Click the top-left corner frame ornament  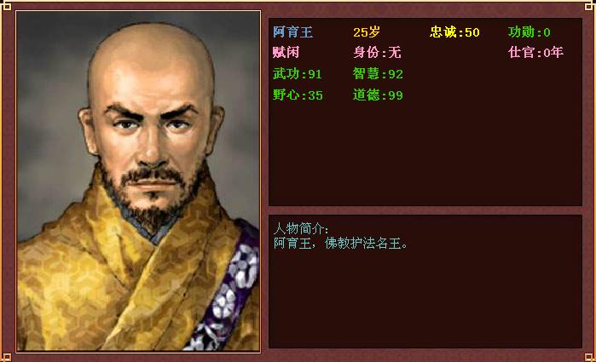[x=6, y=5]
